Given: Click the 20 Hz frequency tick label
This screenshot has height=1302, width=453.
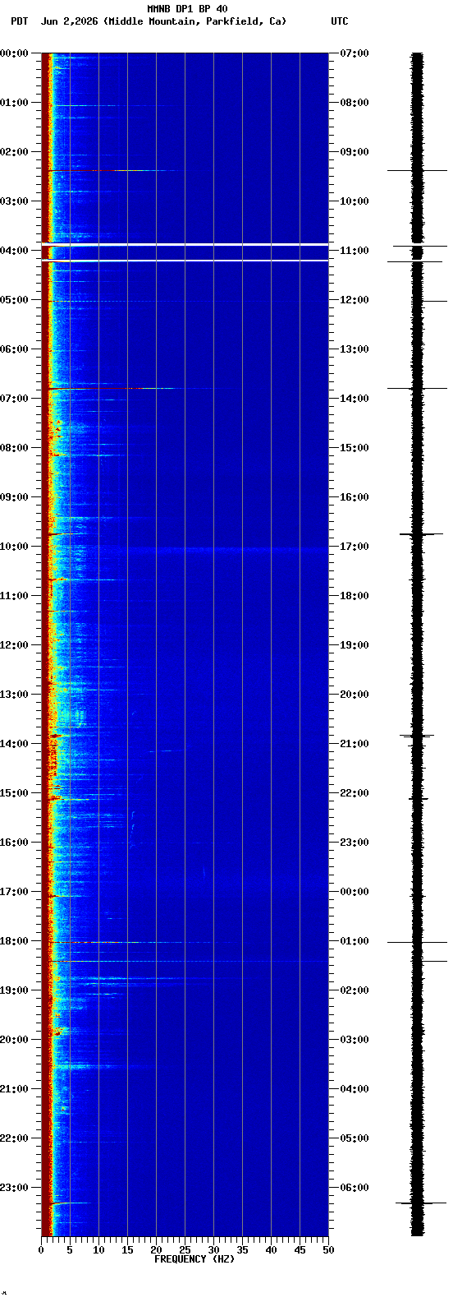Looking at the screenshot, I should [x=156, y=1250].
